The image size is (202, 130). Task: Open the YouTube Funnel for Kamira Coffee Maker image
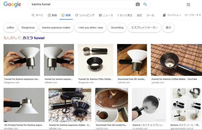[x=176, y=60]
